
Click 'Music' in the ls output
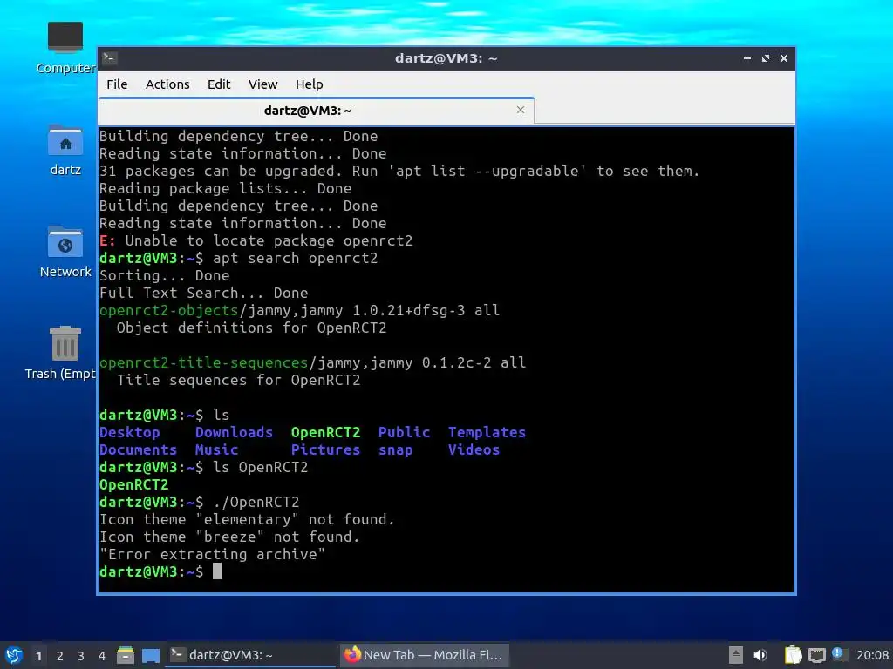[x=216, y=450]
